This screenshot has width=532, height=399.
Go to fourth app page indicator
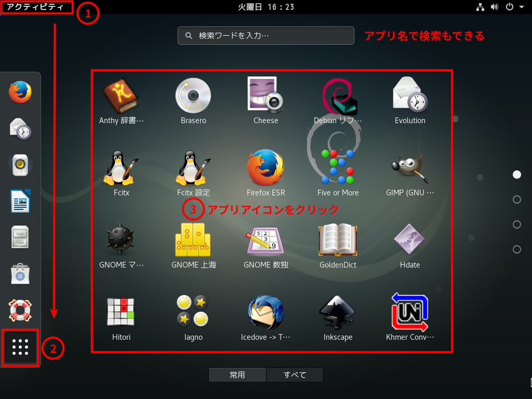tap(517, 249)
